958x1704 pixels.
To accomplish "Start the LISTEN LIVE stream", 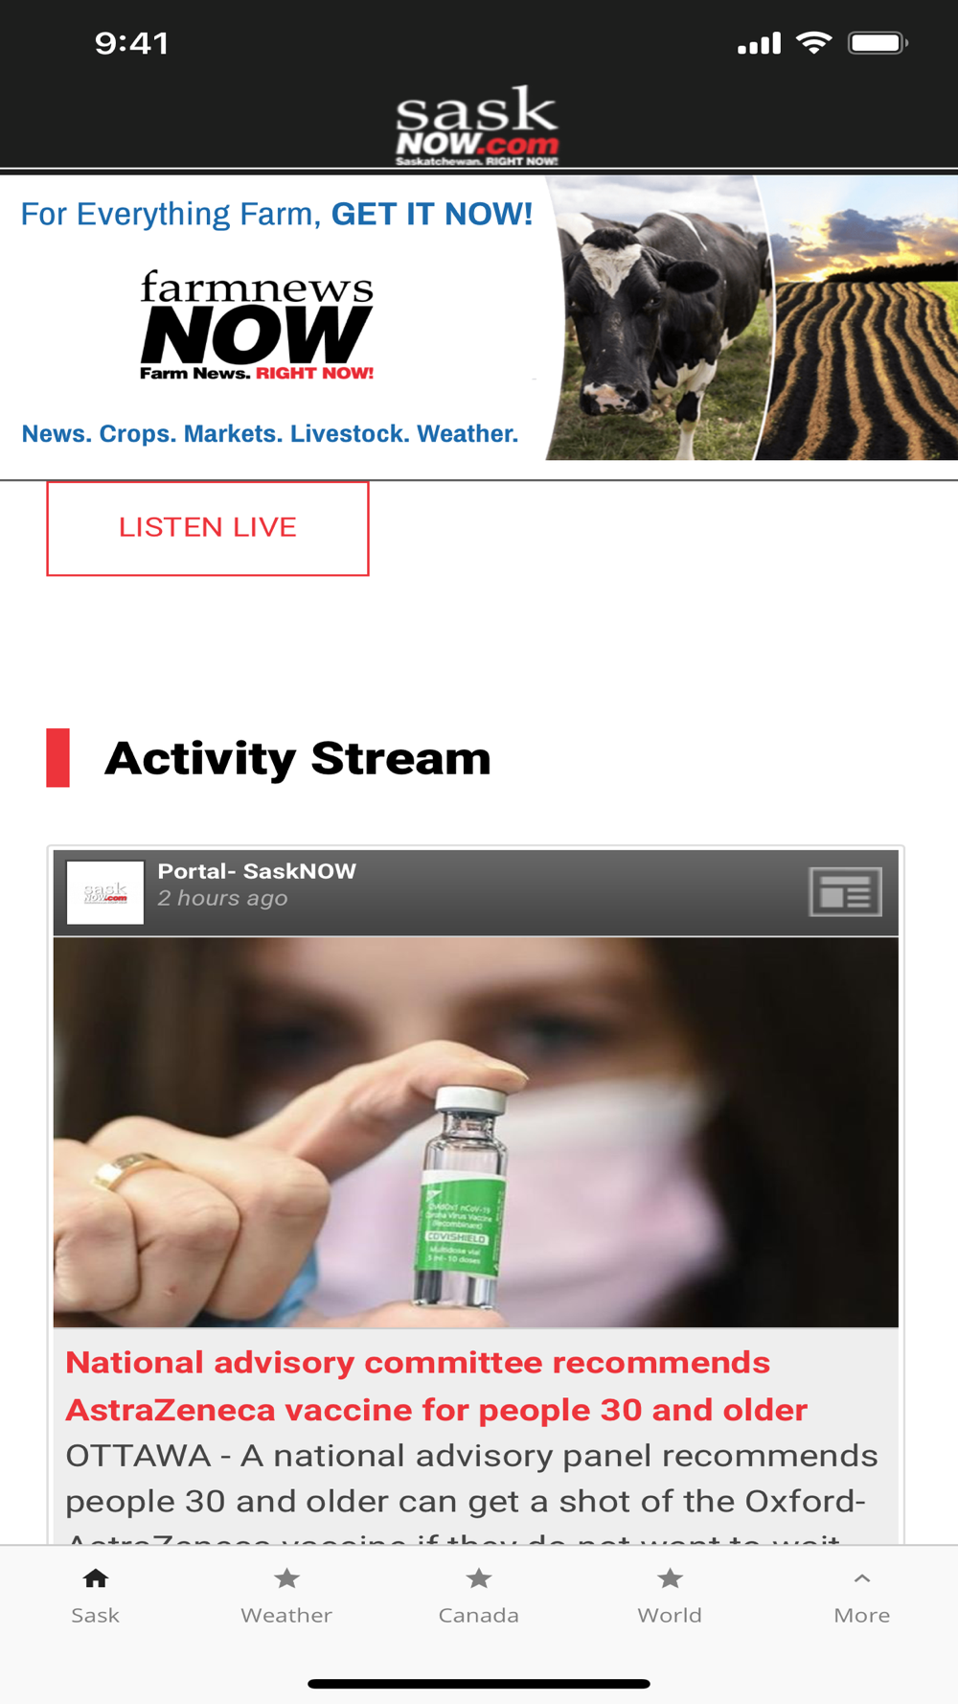I will point(208,528).
